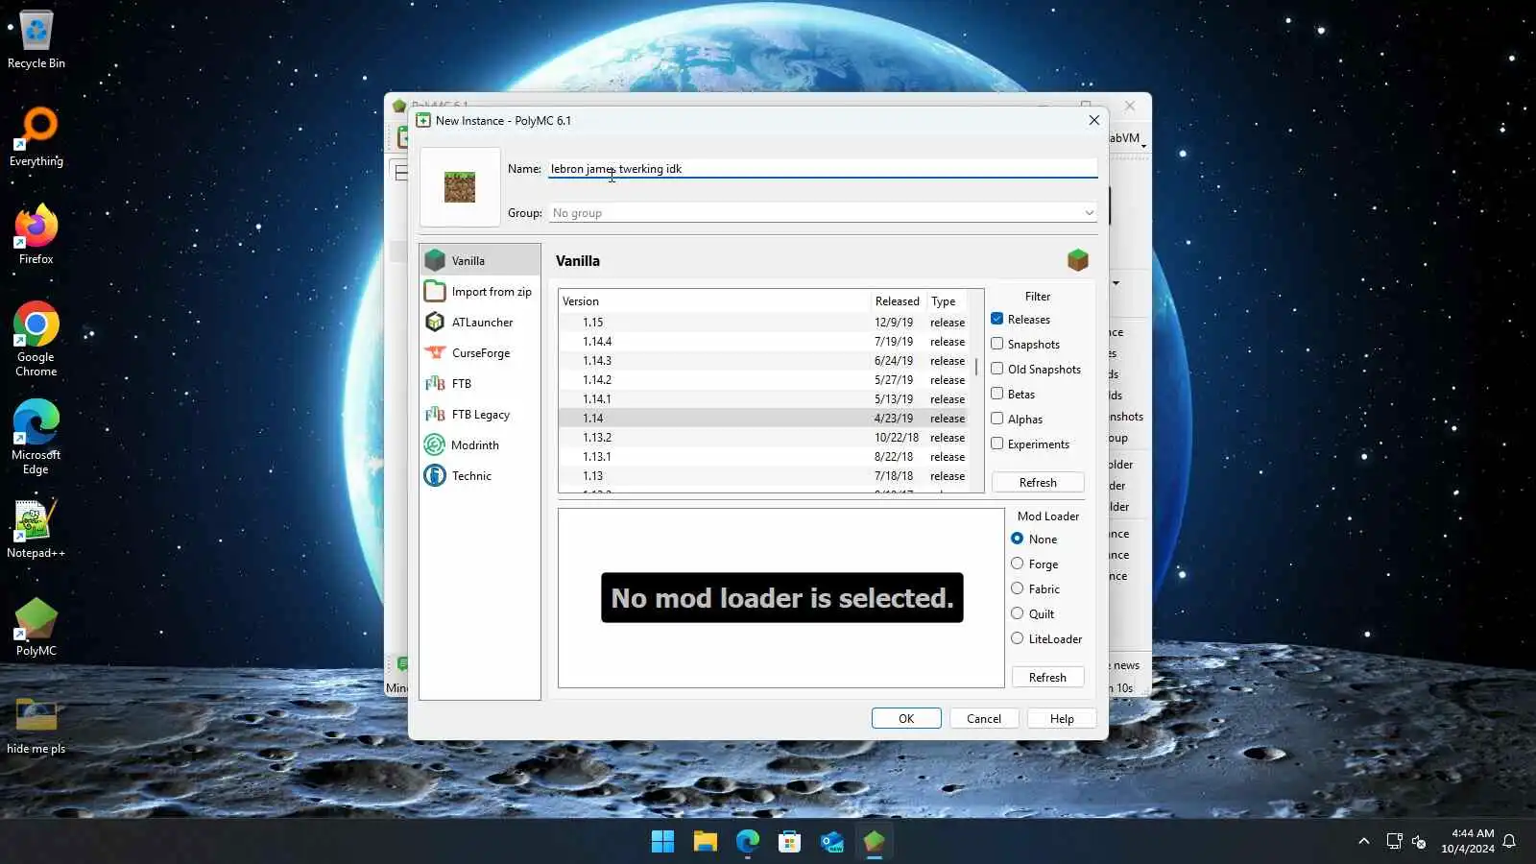Screen dimensions: 1536x864
Task: Select the Firefox desktop shortcut
Action: point(36,235)
